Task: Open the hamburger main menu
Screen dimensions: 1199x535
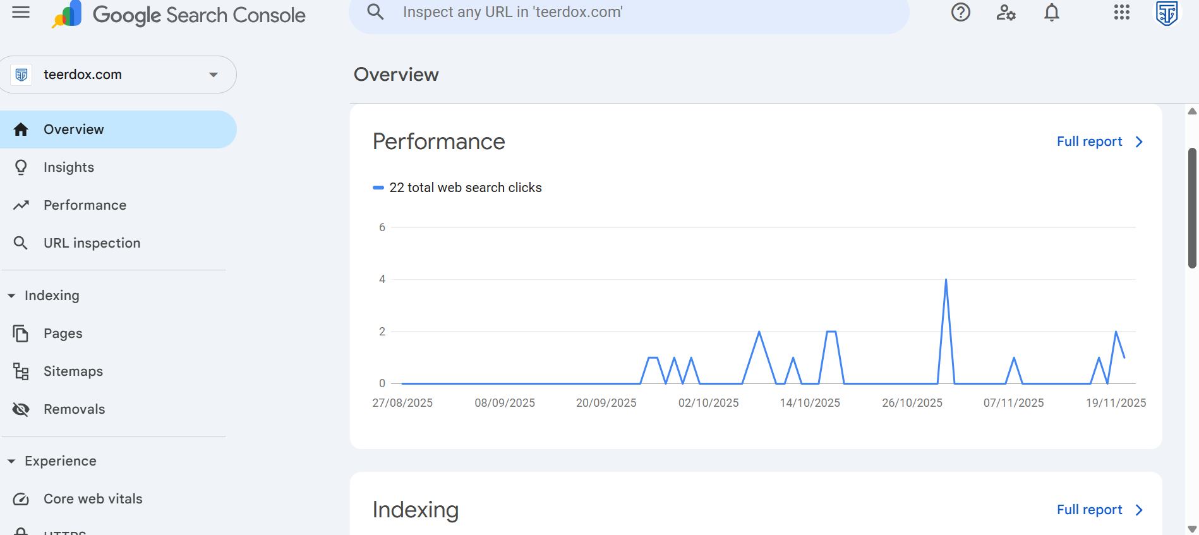Action: point(21,12)
